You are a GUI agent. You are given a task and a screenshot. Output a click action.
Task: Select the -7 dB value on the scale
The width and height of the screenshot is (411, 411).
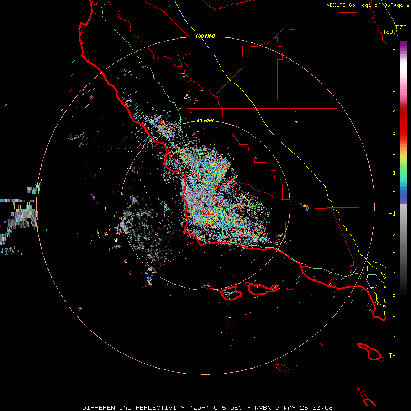click(392, 335)
